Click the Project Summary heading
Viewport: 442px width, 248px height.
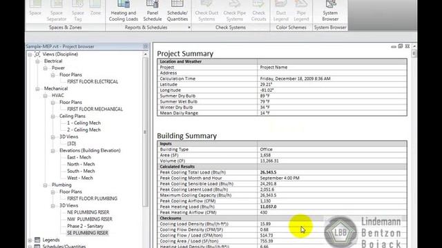[x=185, y=54]
